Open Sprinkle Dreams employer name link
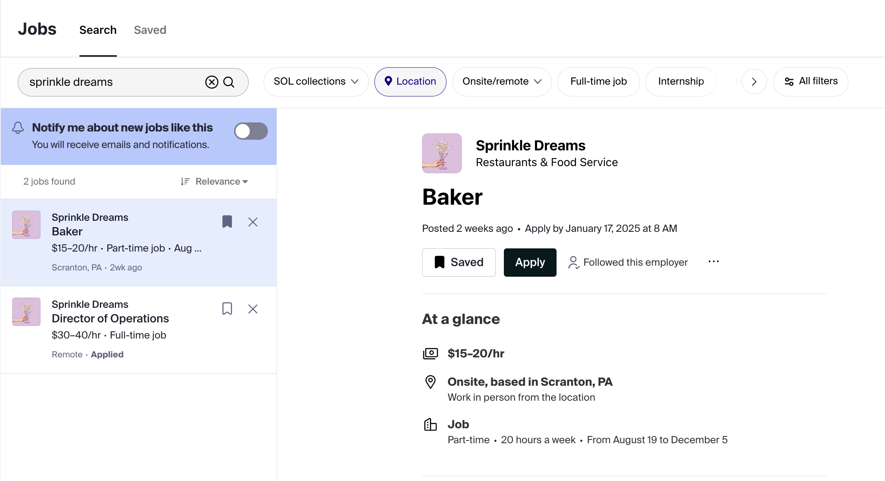The width and height of the screenshot is (885, 481). [531, 146]
